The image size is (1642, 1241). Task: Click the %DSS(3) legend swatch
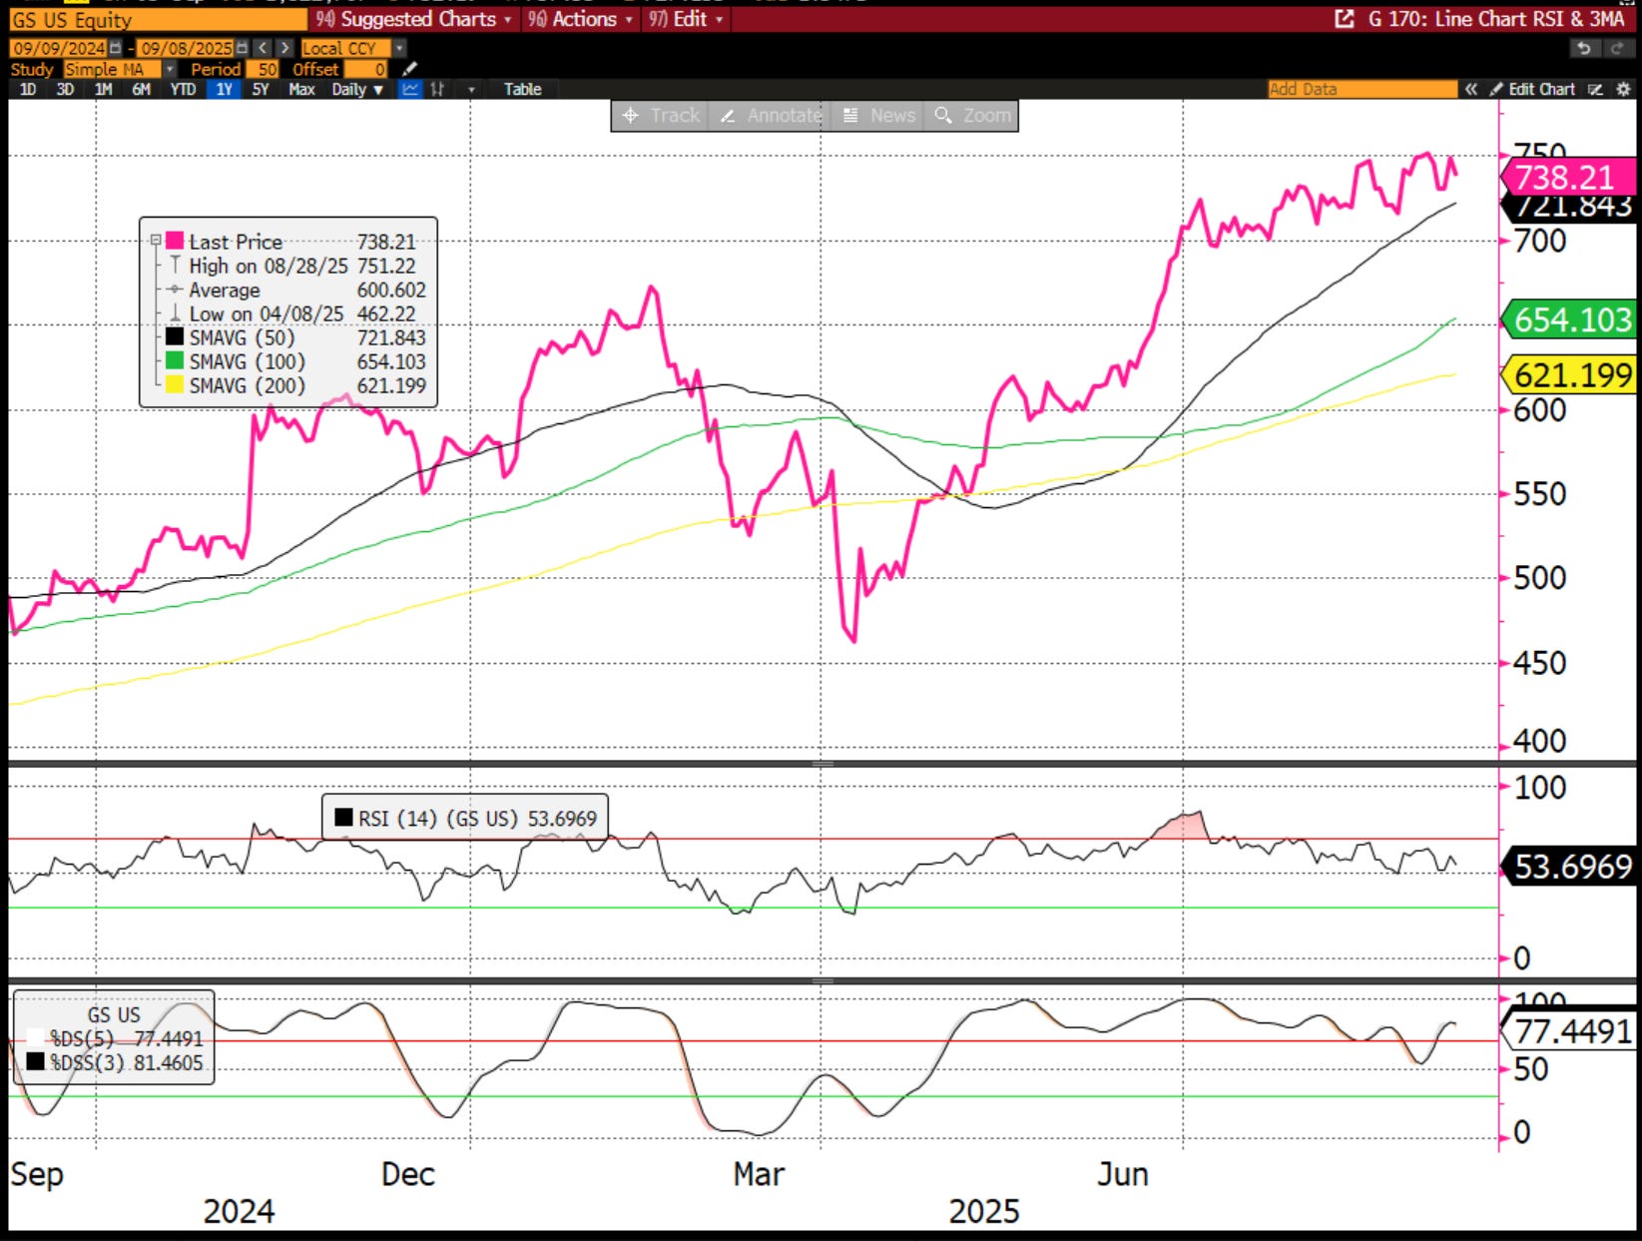point(36,1062)
